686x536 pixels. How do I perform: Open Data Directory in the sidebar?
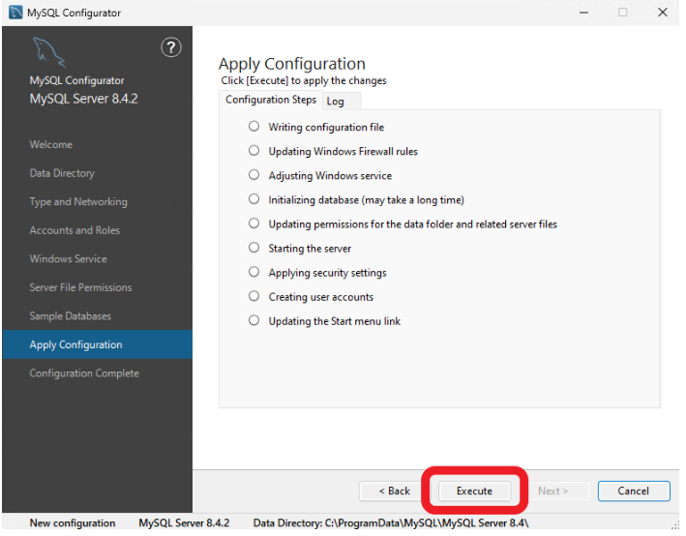tap(62, 173)
